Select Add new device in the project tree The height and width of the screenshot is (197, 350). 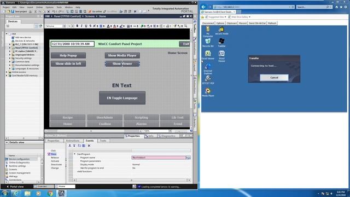23,37
